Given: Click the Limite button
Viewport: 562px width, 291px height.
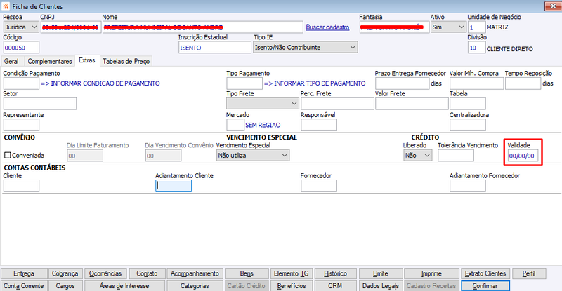Looking at the screenshot, I should [x=381, y=273].
